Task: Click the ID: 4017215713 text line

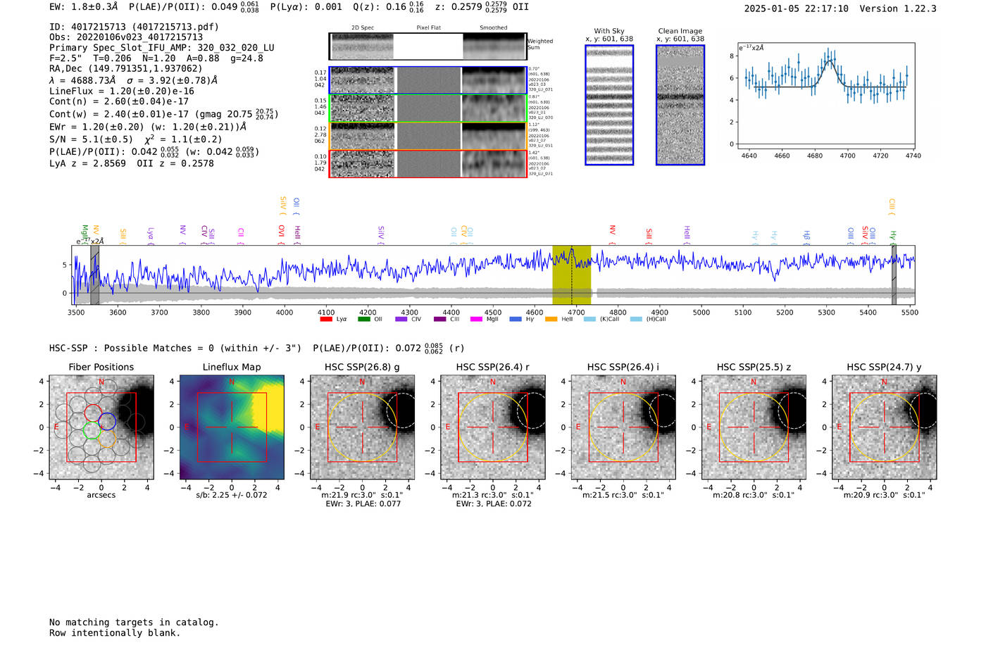Action: tap(134, 27)
